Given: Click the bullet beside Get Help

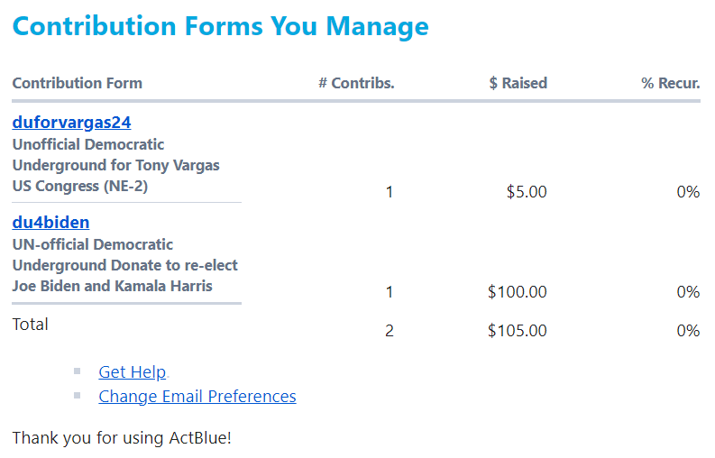Looking at the screenshot, I should [x=78, y=371].
